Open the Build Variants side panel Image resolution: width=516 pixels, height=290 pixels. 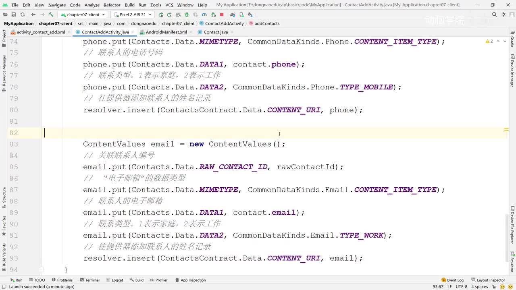point(4,257)
